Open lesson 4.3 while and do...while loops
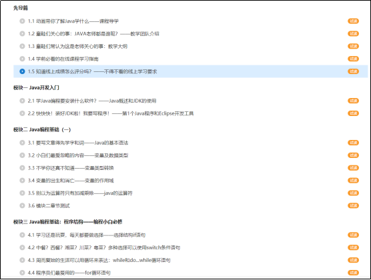This screenshot has width=371, height=280. pos(99,260)
